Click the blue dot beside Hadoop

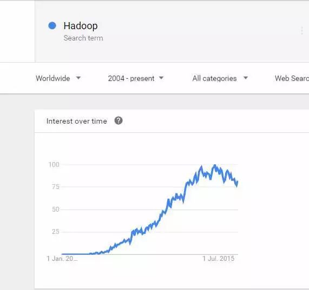52,25
